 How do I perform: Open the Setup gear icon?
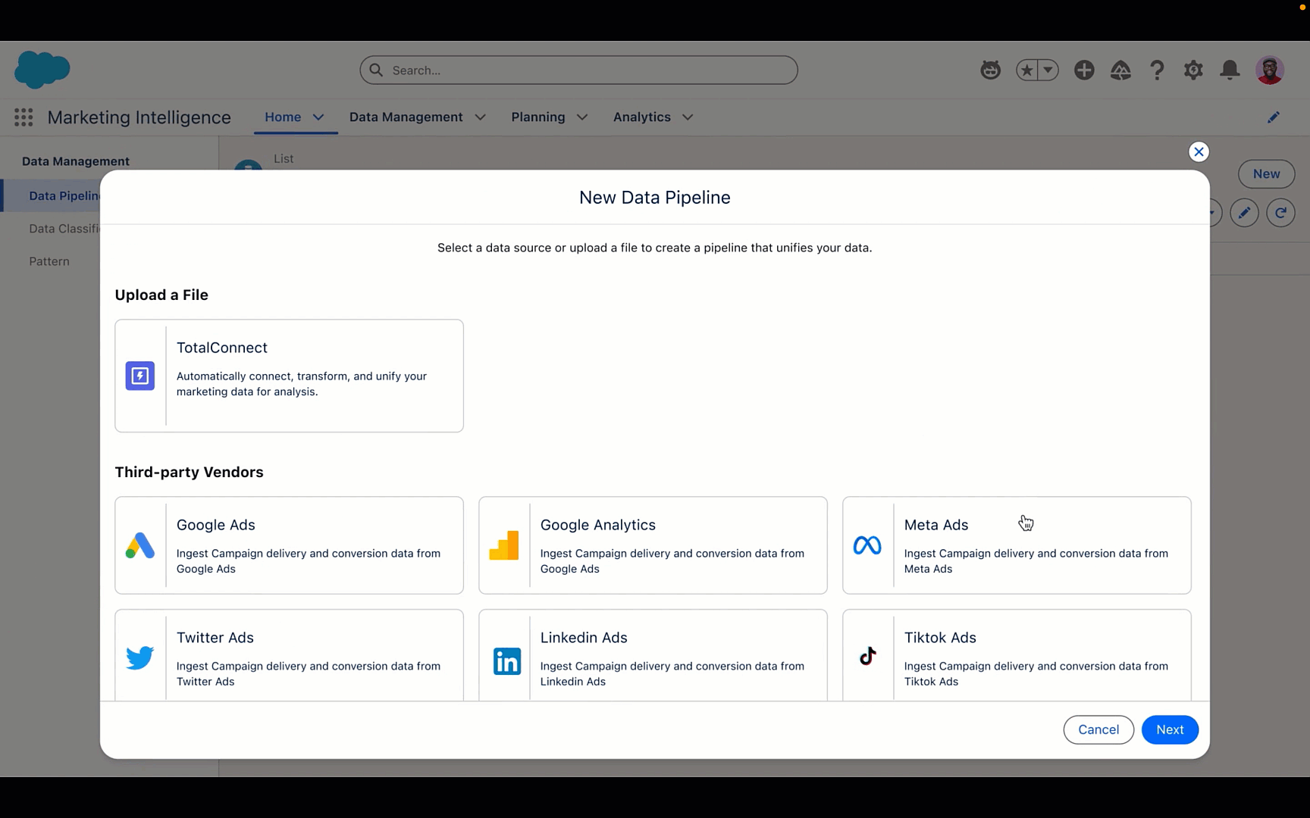(1193, 70)
